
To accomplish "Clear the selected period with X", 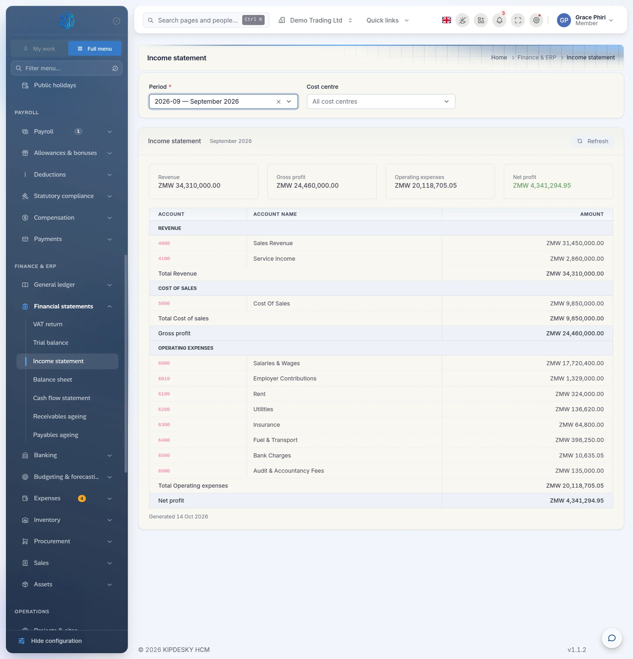I will [x=278, y=102].
